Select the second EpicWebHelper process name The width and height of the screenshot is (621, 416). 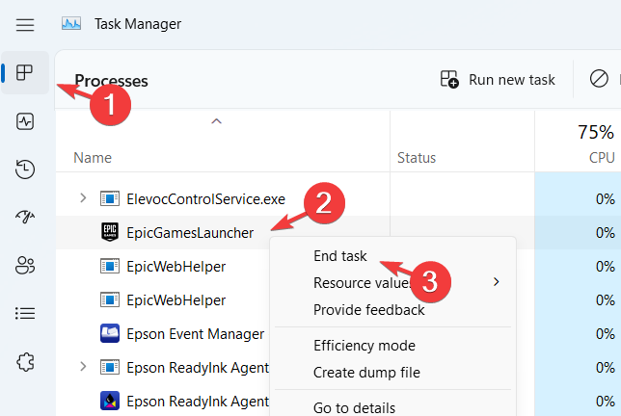coord(175,299)
